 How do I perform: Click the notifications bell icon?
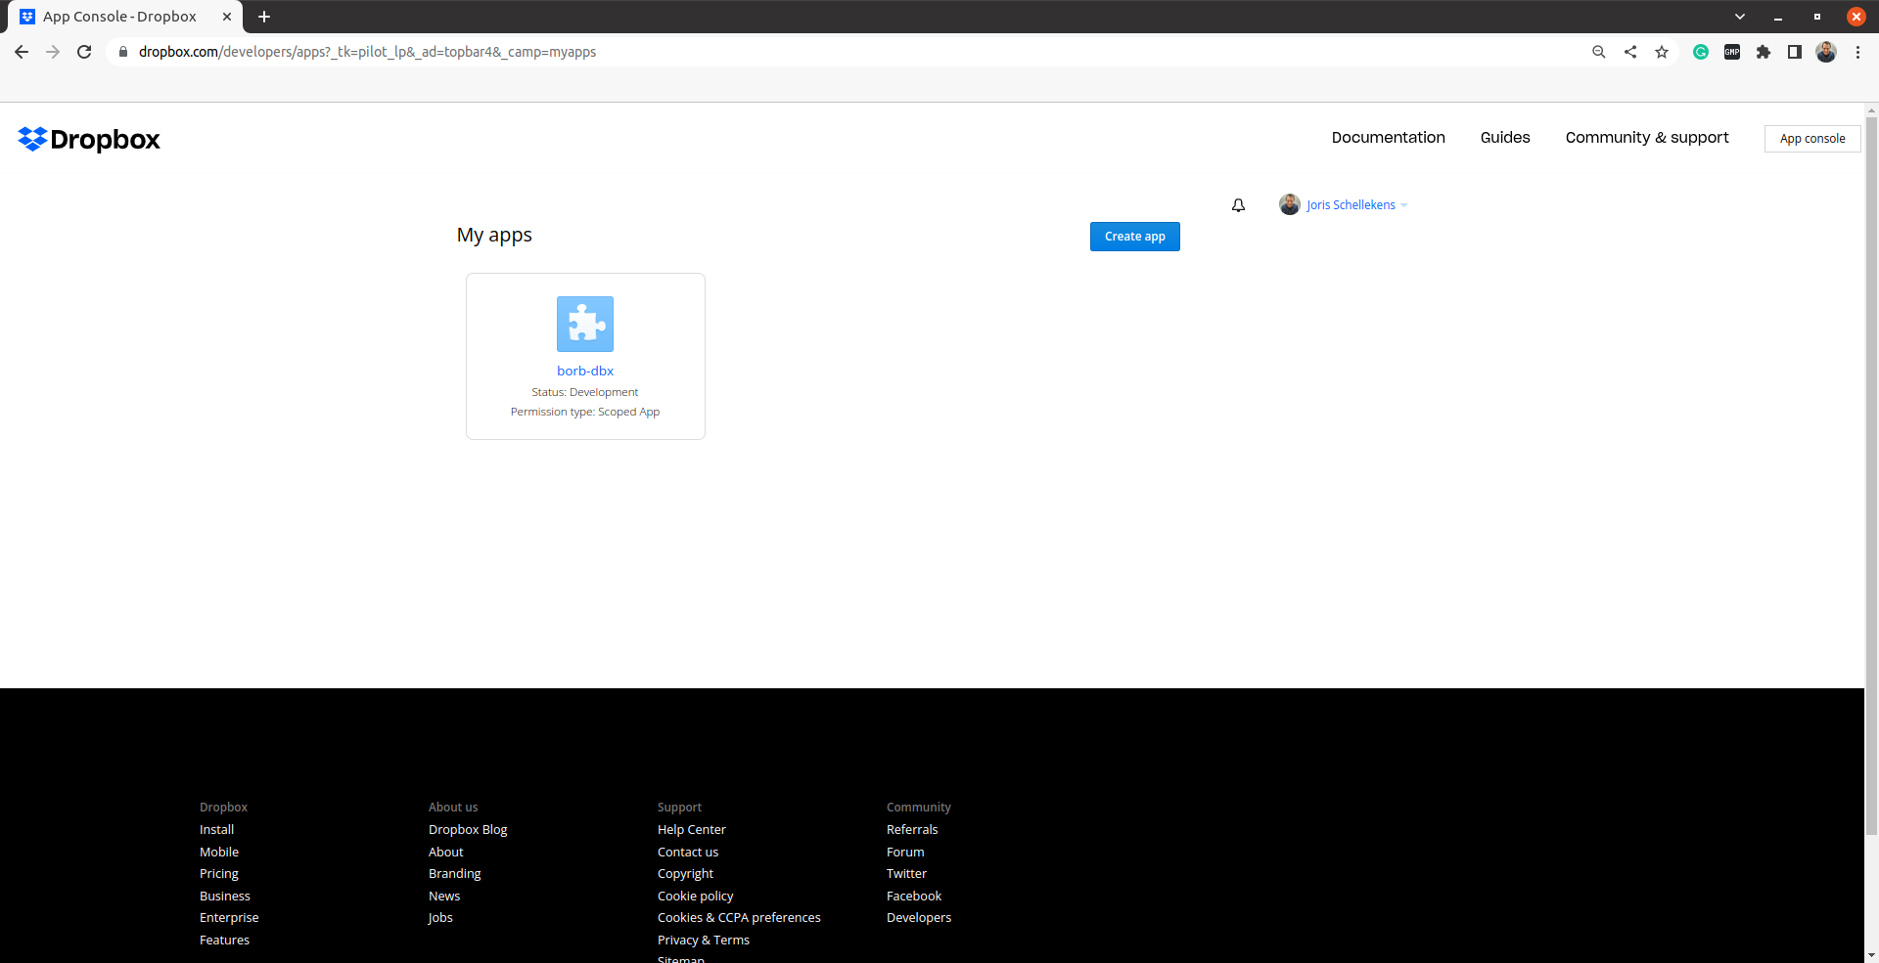point(1238,205)
